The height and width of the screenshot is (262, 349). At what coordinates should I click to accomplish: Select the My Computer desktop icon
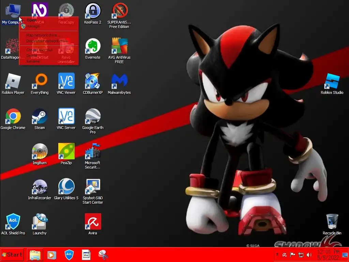pos(13,14)
